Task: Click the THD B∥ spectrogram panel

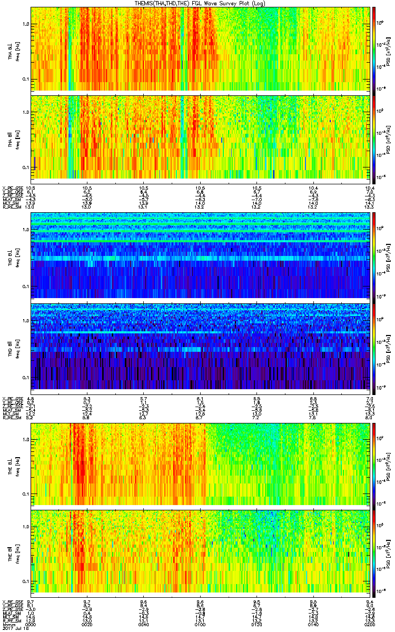Action: pos(200,345)
